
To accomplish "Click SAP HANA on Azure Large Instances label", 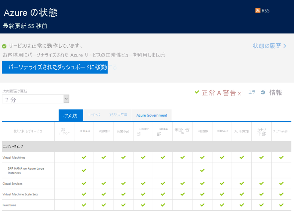I will 26,171.
